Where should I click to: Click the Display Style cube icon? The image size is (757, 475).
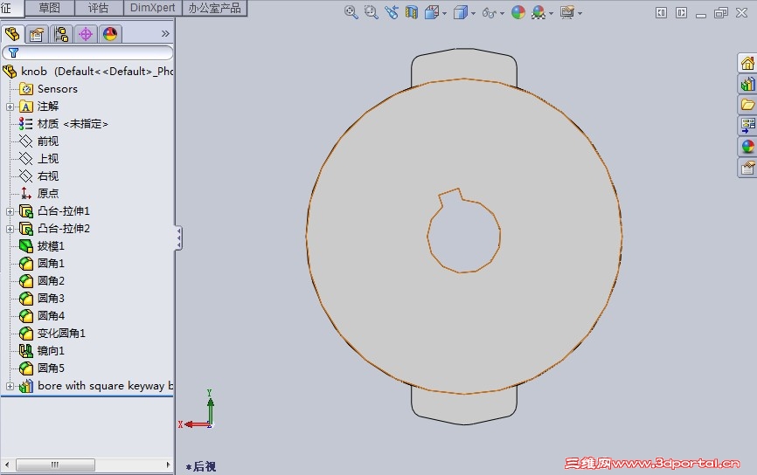click(460, 12)
